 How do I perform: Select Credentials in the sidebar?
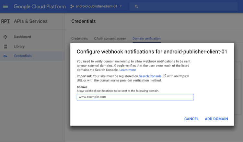[23, 56]
